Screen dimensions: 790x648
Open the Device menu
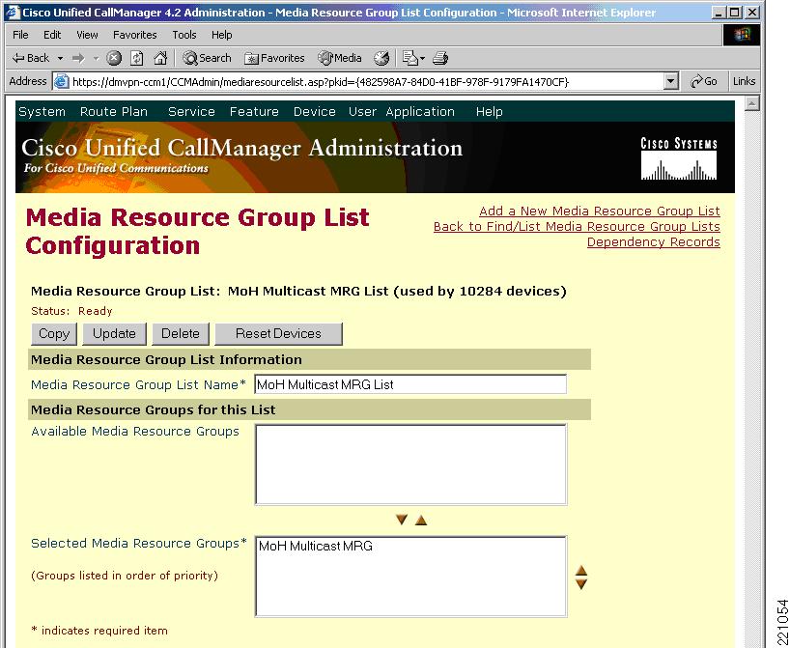coord(315,112)
